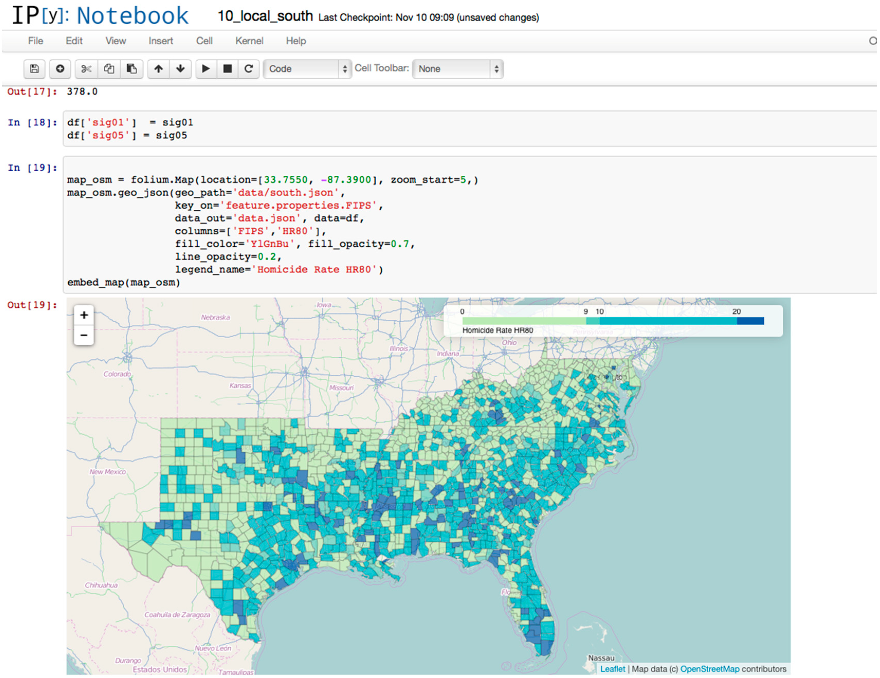
Task: Cut the selected cell with the scissors icon
Action: pos(86,69)
